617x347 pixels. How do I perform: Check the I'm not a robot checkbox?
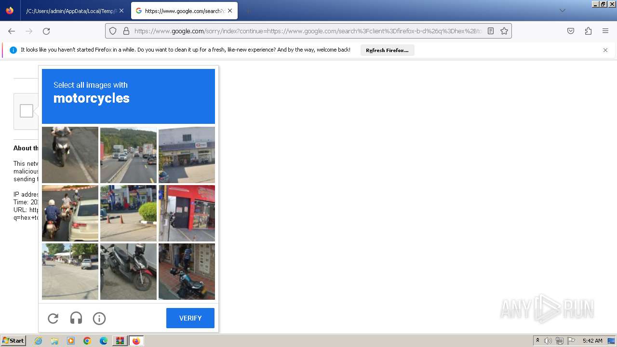[27, 111]
